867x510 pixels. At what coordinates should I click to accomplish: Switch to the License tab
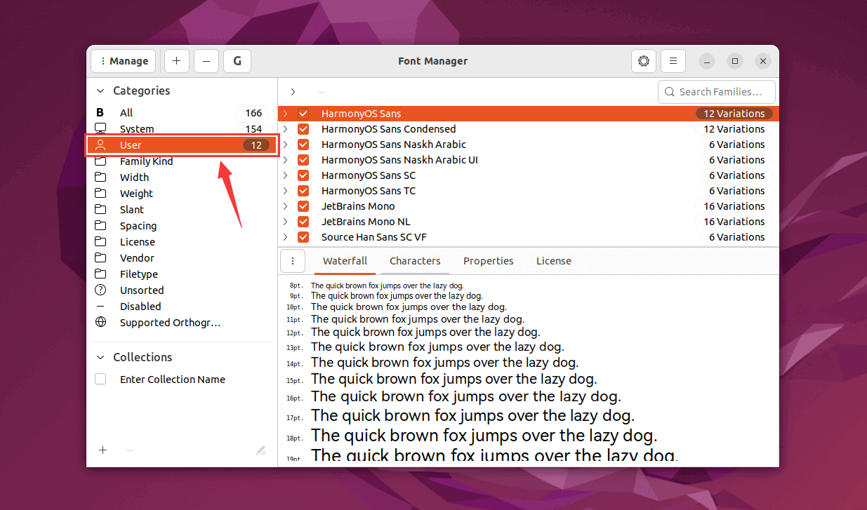click(554, 261)
